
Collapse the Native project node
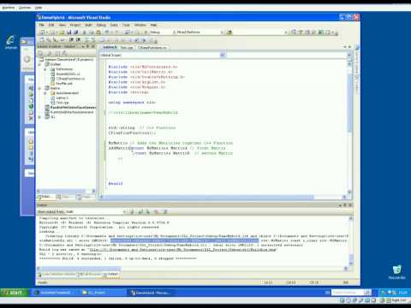[x=39, y=88]
